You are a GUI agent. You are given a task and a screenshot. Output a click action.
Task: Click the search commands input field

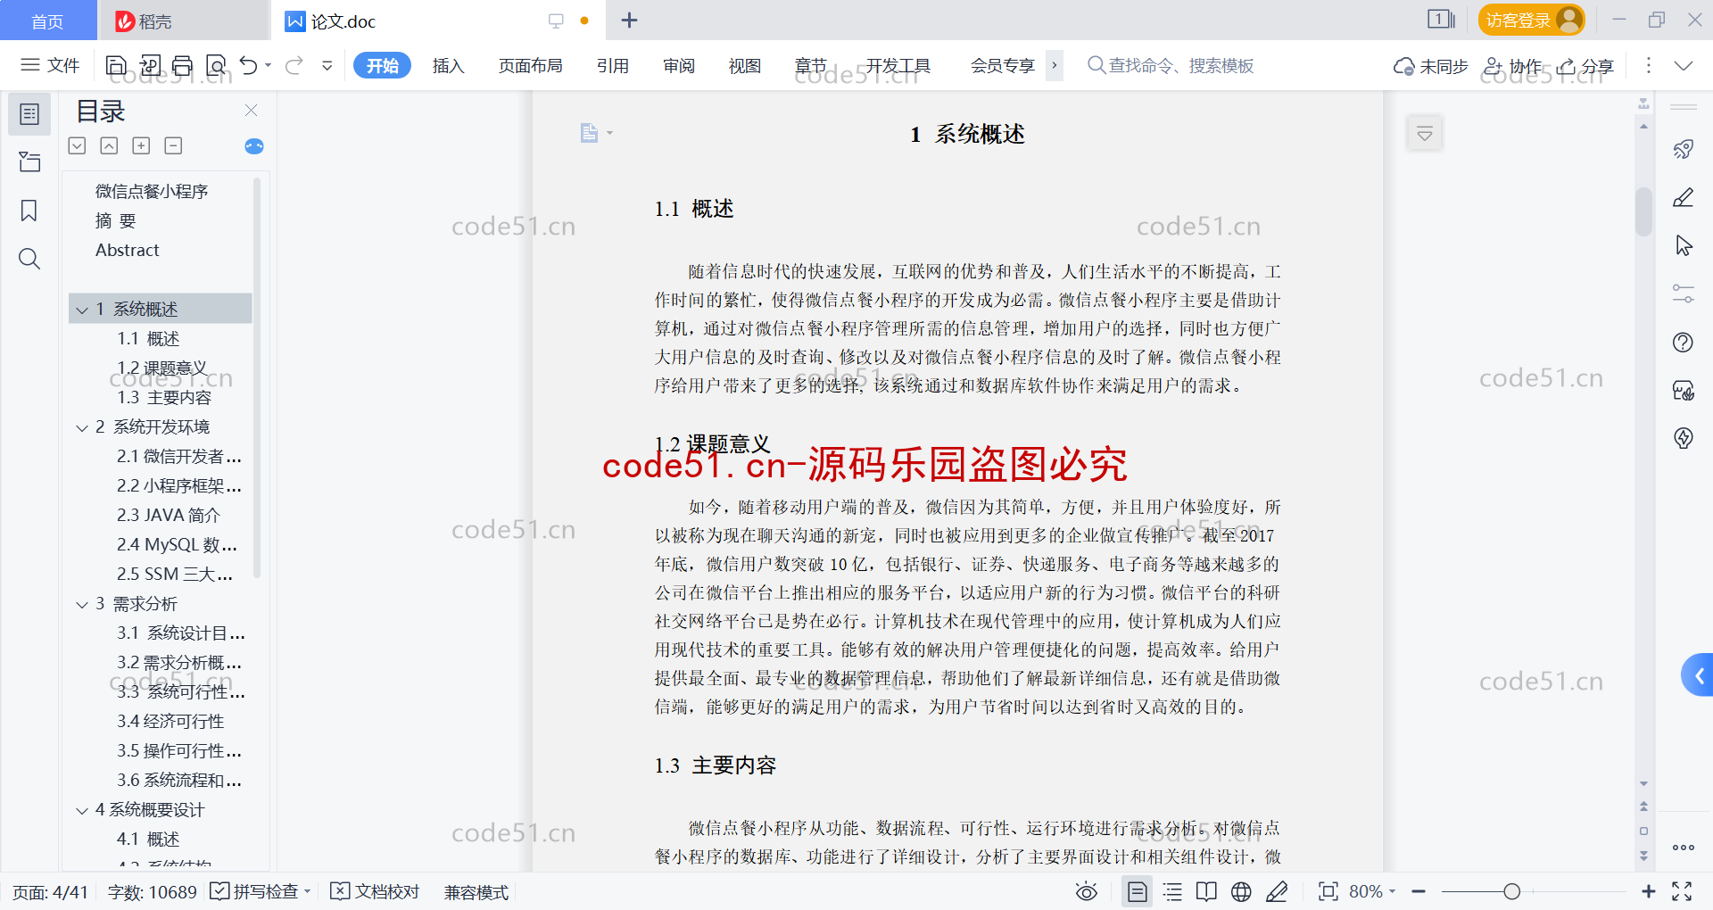coord(1171,65)
